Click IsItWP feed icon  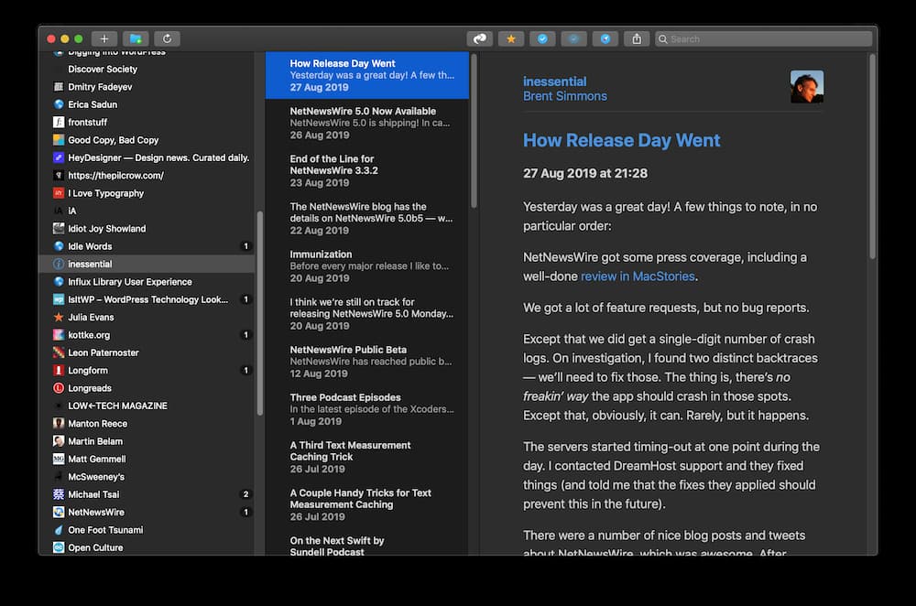(59, 299)
